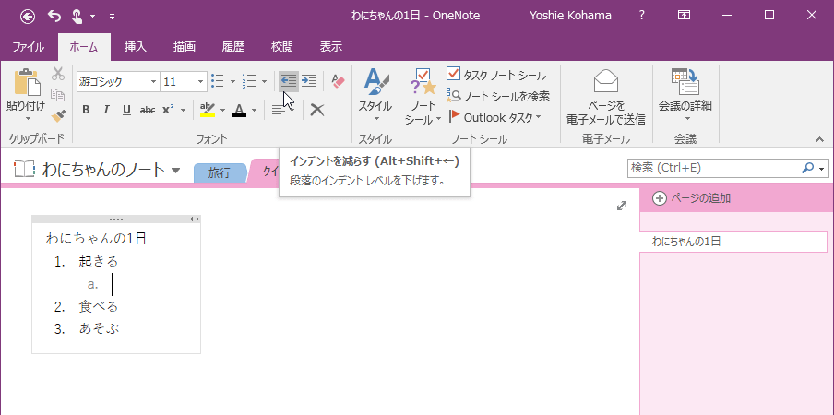Click the 貼り付け paste clipboard icon
The height and width of the screenshot is (415, 834).
coord(27,81)
